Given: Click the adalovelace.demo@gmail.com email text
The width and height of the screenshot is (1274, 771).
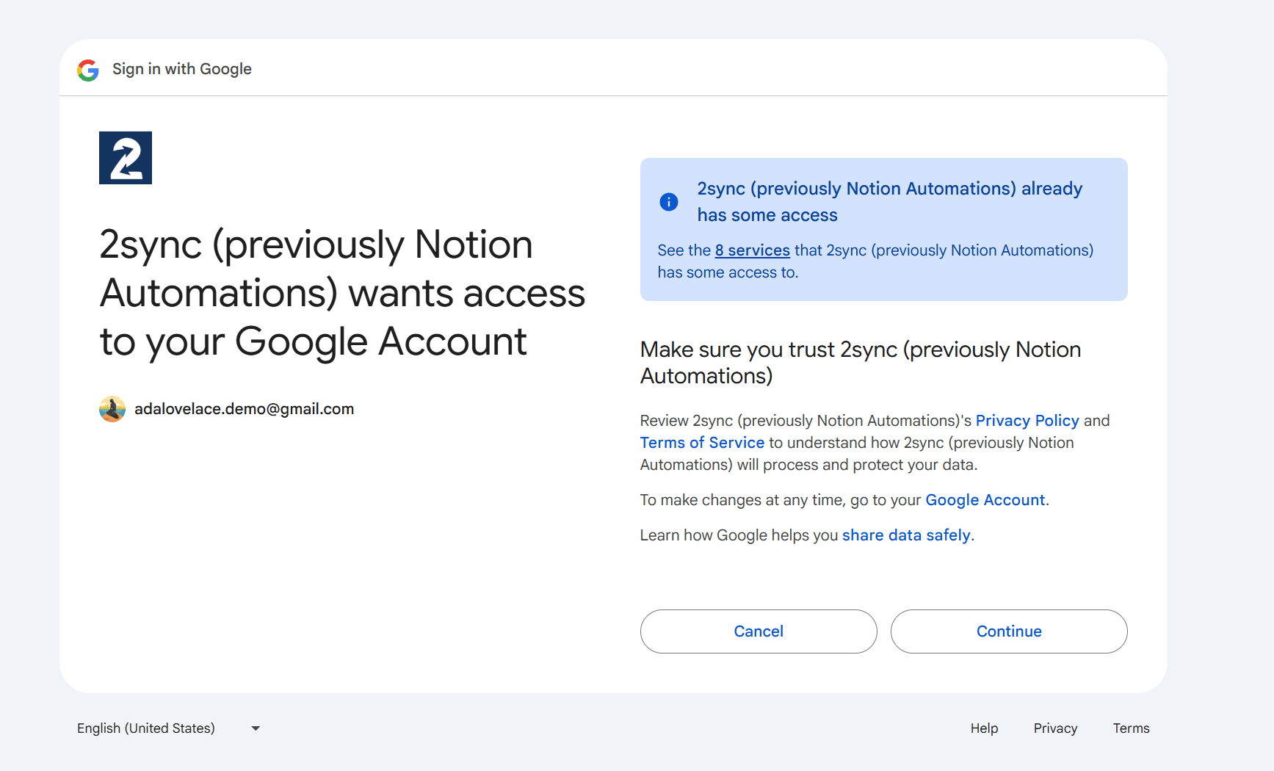Looking at the screenshot, I should coord(244,409).
